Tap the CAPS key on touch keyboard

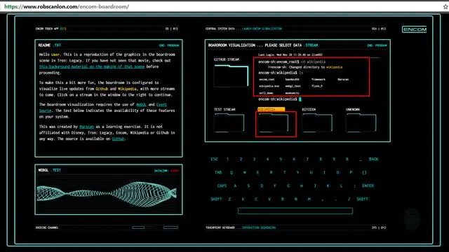click(x=222, y=185)
